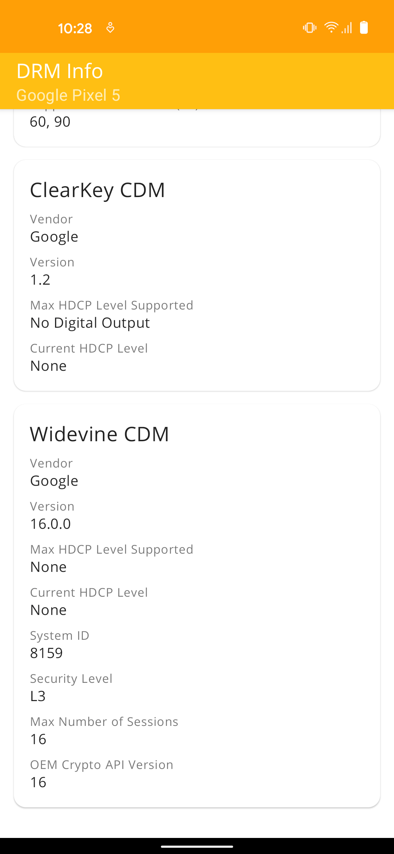Tap the vibration mode status icon
394x854 pixels.
point(309,27)
